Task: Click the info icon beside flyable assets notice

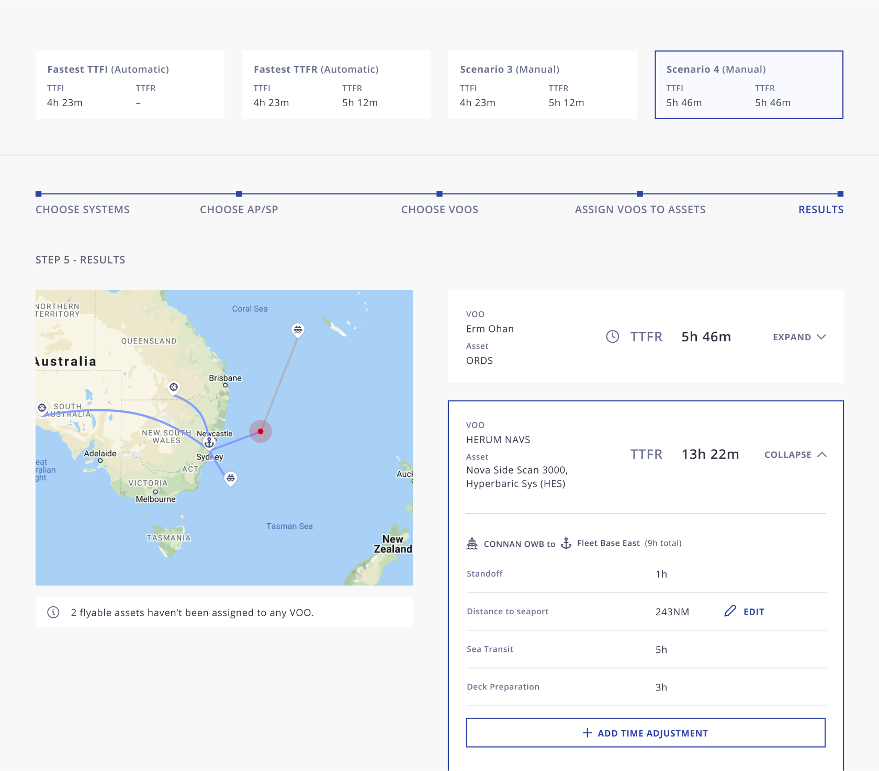Action: point(53,612)
